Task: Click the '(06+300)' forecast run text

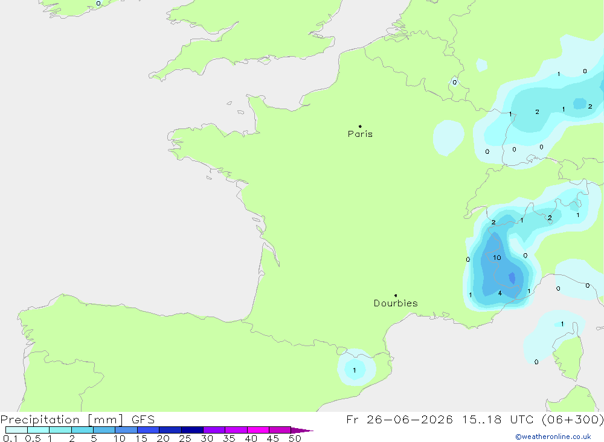Action: pyautogui.click(x=573, y=419)
